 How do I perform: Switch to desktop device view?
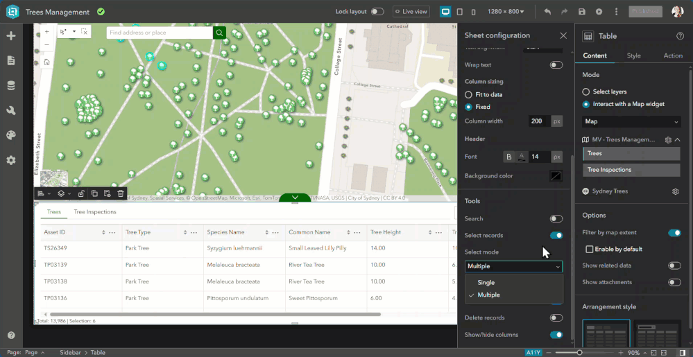tap(445, 12)
